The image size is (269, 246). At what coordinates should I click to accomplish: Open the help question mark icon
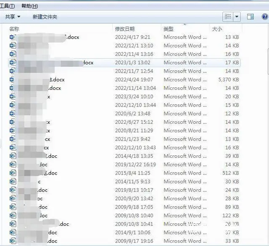[x=265, y=17]
